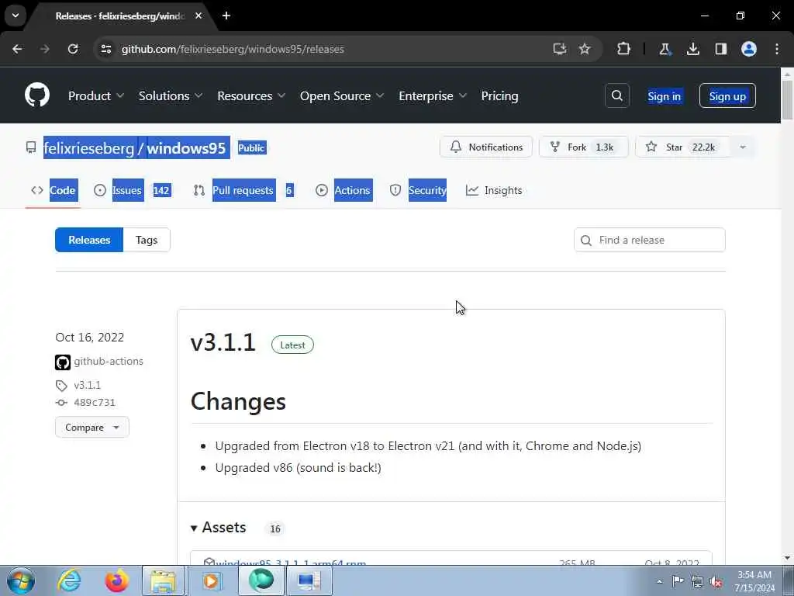Screen dimensions: 794x596
Task: Open the v3.1.1 release title
Action: (223, 343)
